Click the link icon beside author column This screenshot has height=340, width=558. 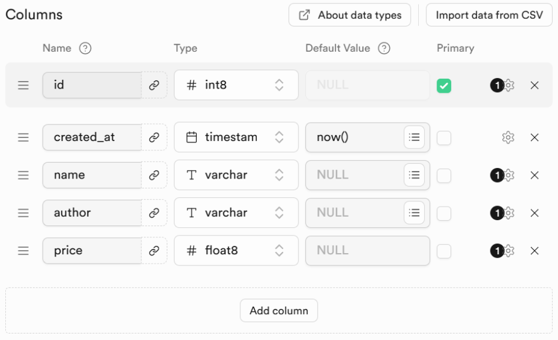click(154, 213)
